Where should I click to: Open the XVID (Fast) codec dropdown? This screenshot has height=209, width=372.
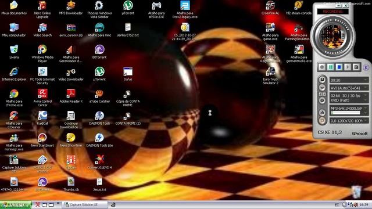[366, 100]
